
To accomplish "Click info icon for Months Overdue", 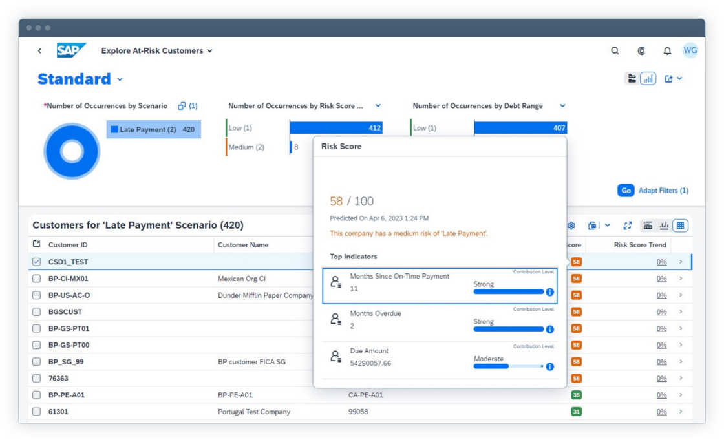I will [x=549, y=330].
